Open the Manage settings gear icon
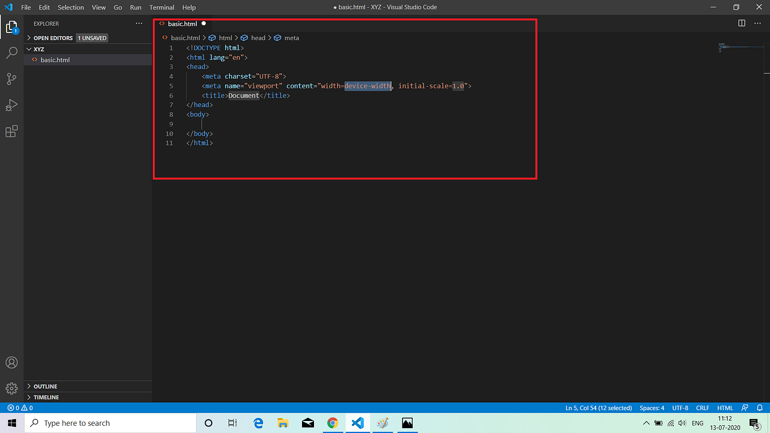This screenshot has height=433, width=770. coord(11,388)
